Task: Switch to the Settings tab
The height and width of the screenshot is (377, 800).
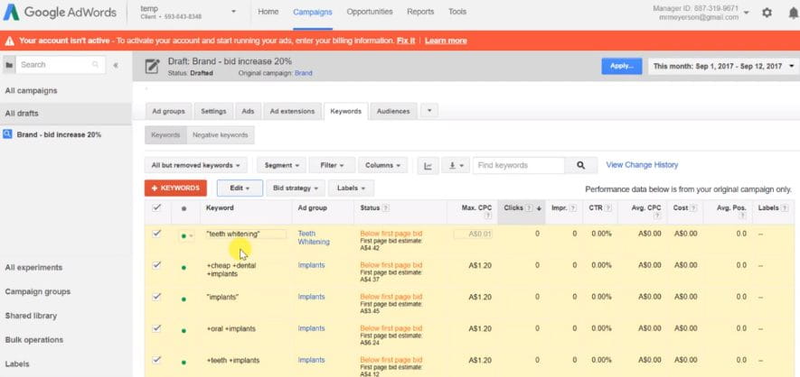Action: click(x=213, y=111)
